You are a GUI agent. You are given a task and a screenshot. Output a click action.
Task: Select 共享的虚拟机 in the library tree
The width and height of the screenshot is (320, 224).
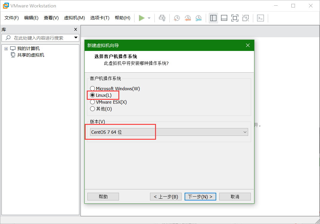(31, 55)
